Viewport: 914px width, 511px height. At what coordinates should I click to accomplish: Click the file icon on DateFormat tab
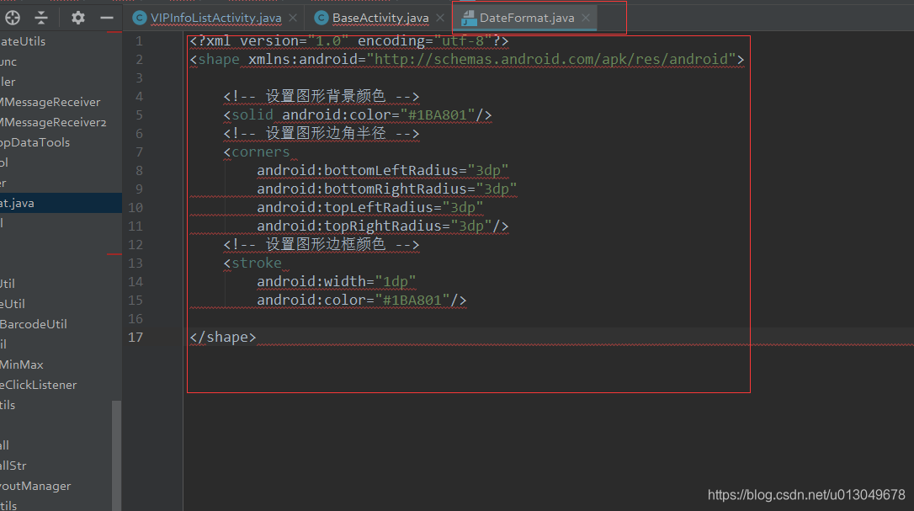(469, 19)
